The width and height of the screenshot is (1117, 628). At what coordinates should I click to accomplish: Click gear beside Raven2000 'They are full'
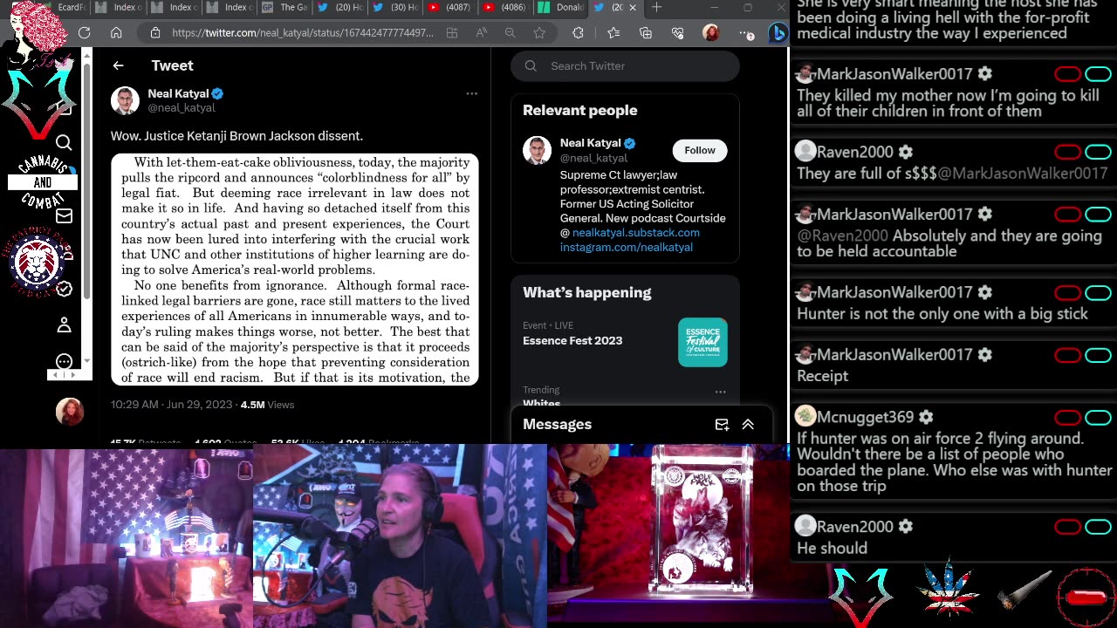[x=906, y=152]
